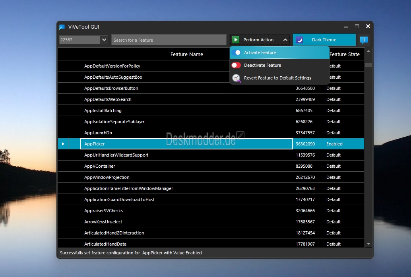411x277 pixels.
Task: Click feature ID 23999489
Action: [x=305, y=99]
